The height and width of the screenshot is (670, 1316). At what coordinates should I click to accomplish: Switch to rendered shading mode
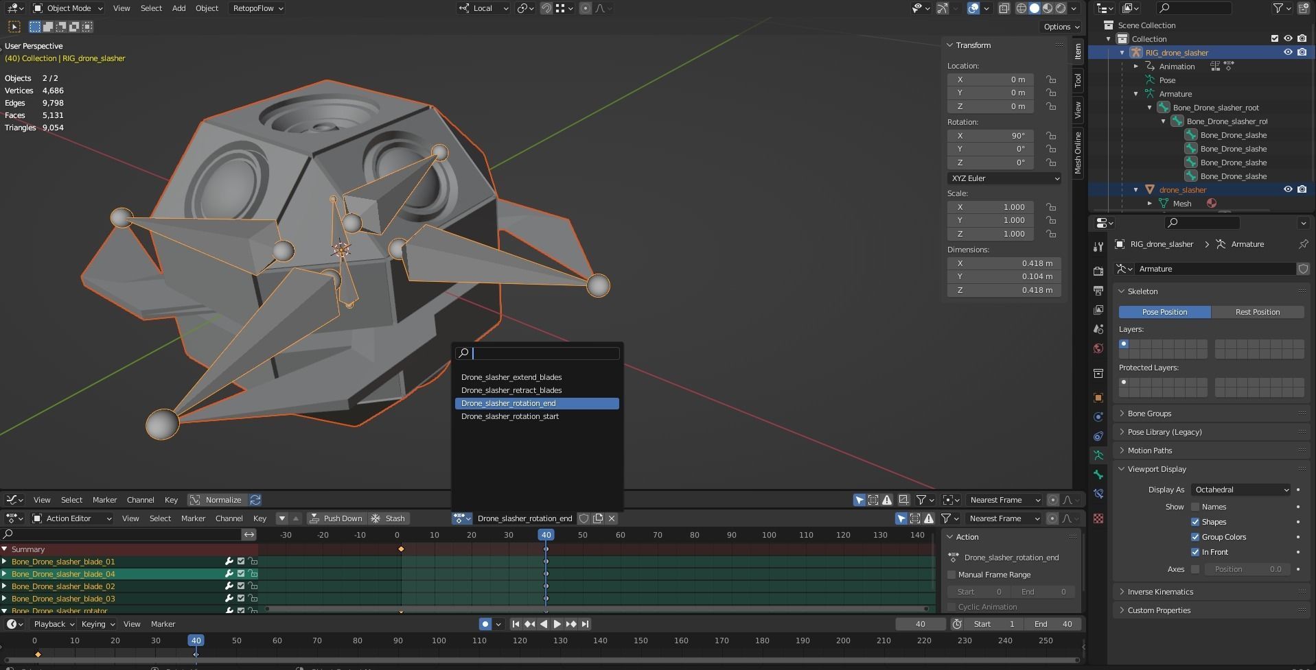pyautogui.click(x=1061, y=8)
